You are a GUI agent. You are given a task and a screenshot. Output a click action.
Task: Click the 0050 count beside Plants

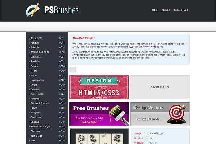click(62, 108)
